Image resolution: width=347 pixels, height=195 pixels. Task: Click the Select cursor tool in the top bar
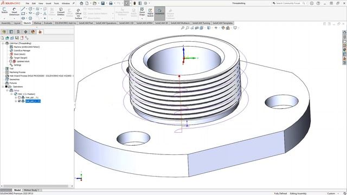pyautogui.click(x=127, y=3)
